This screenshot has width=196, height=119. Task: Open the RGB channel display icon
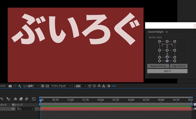(x=20, y=86)
